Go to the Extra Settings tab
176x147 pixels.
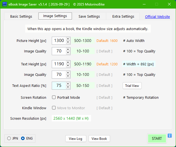123,17
